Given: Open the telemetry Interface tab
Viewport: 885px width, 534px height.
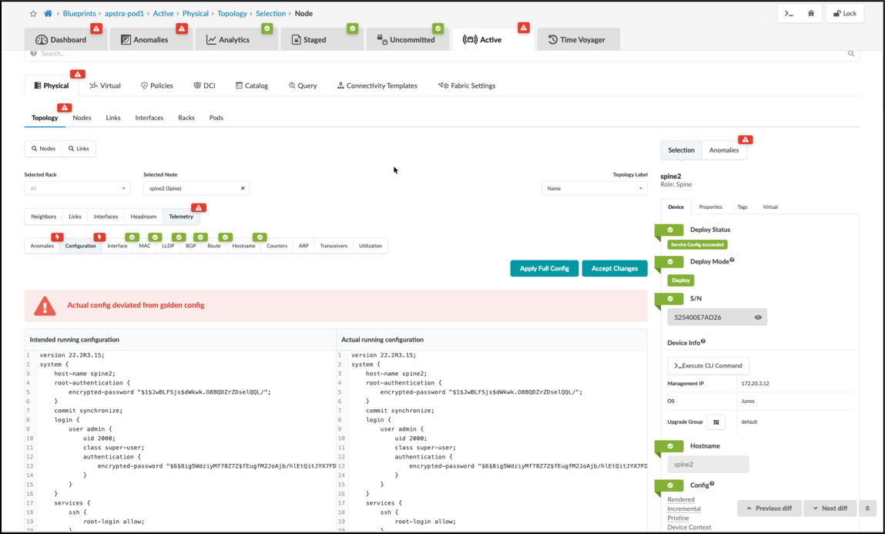Looking at the screenshot, I should click(117, 246).
